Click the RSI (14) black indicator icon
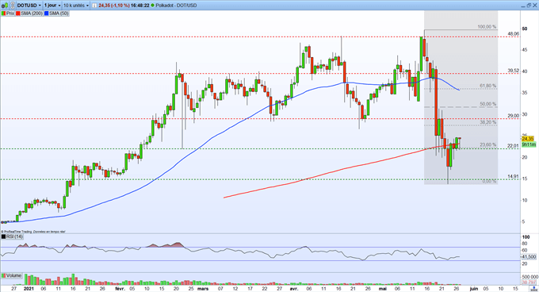The width and height of the screenshot is (539, 292). [x=4, y=236]
